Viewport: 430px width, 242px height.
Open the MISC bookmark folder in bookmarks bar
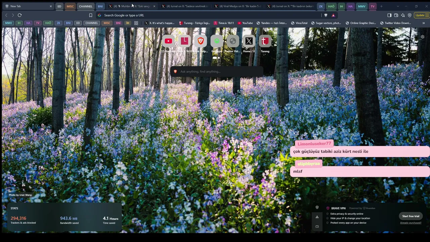[107, 23]
